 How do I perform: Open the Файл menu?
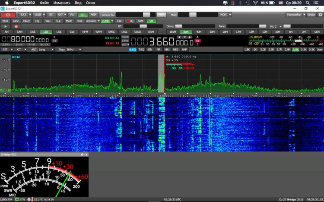click(x=44, y=3)
